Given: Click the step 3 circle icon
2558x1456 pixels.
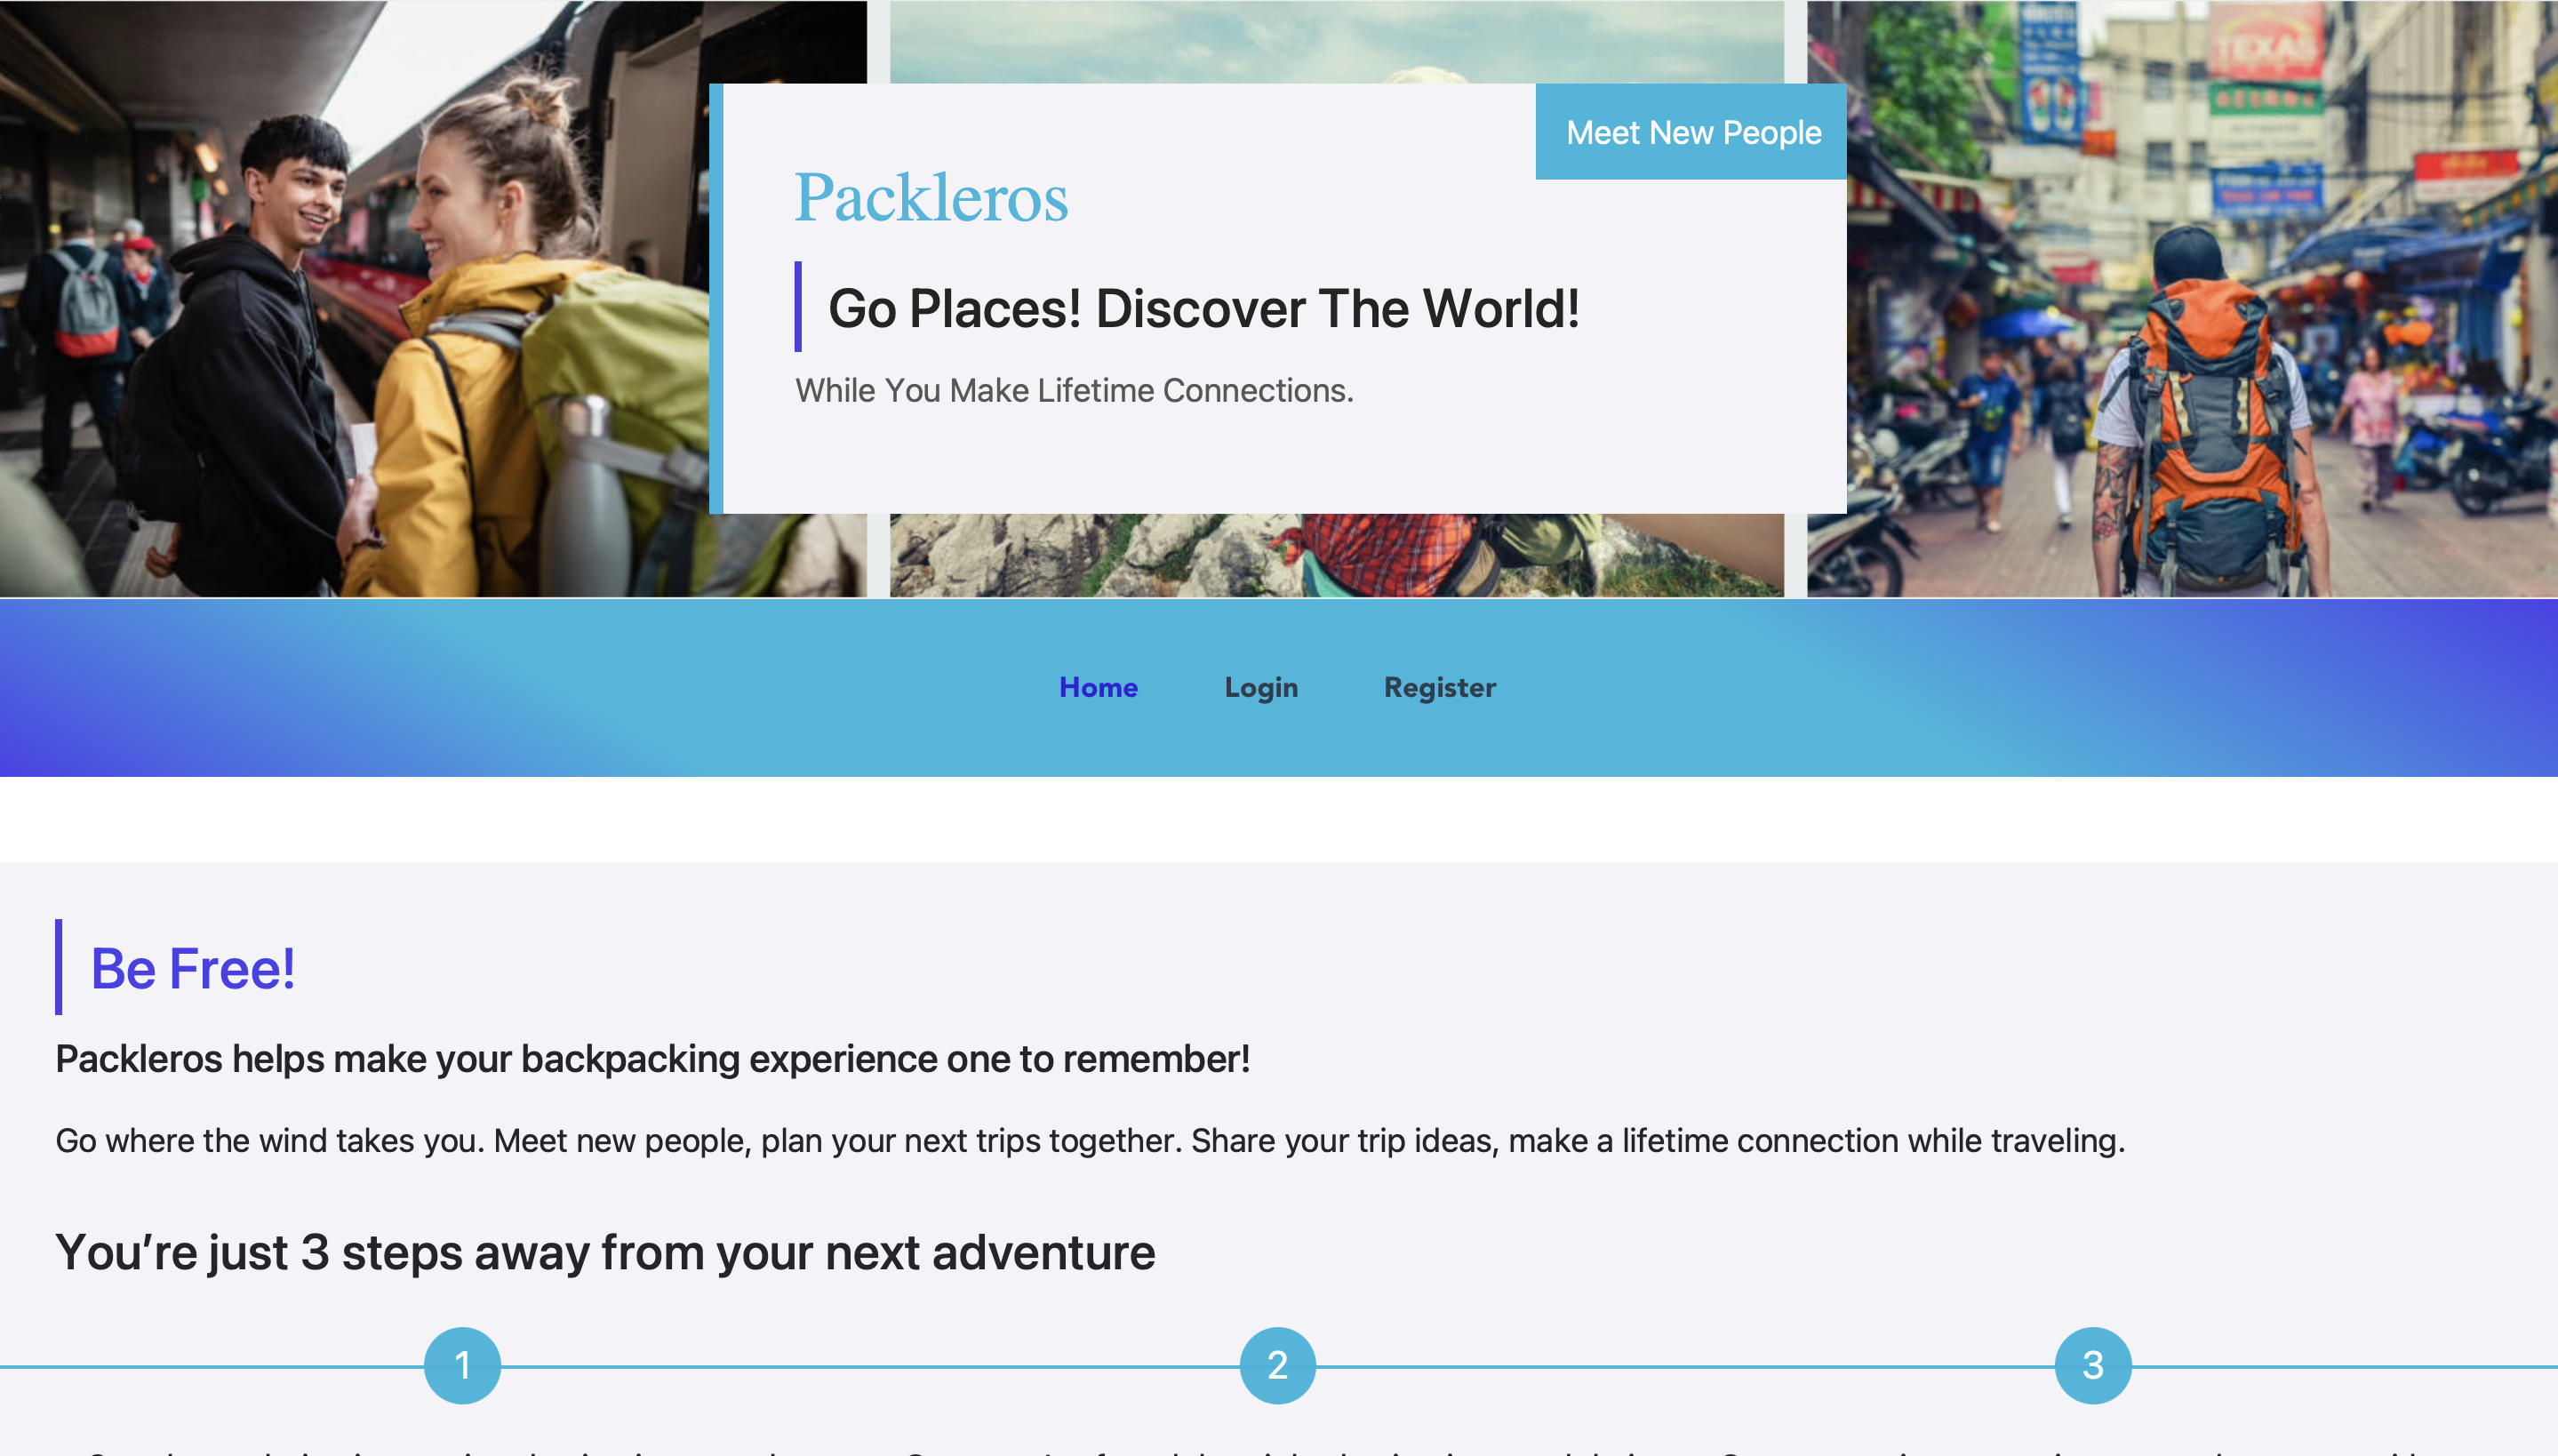Looking at the screenshot, I should coord(2093,1365).
